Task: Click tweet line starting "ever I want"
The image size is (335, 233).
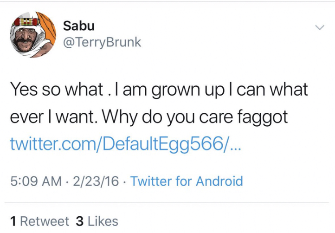Action: pyautogui.click(x=149, y=117)
